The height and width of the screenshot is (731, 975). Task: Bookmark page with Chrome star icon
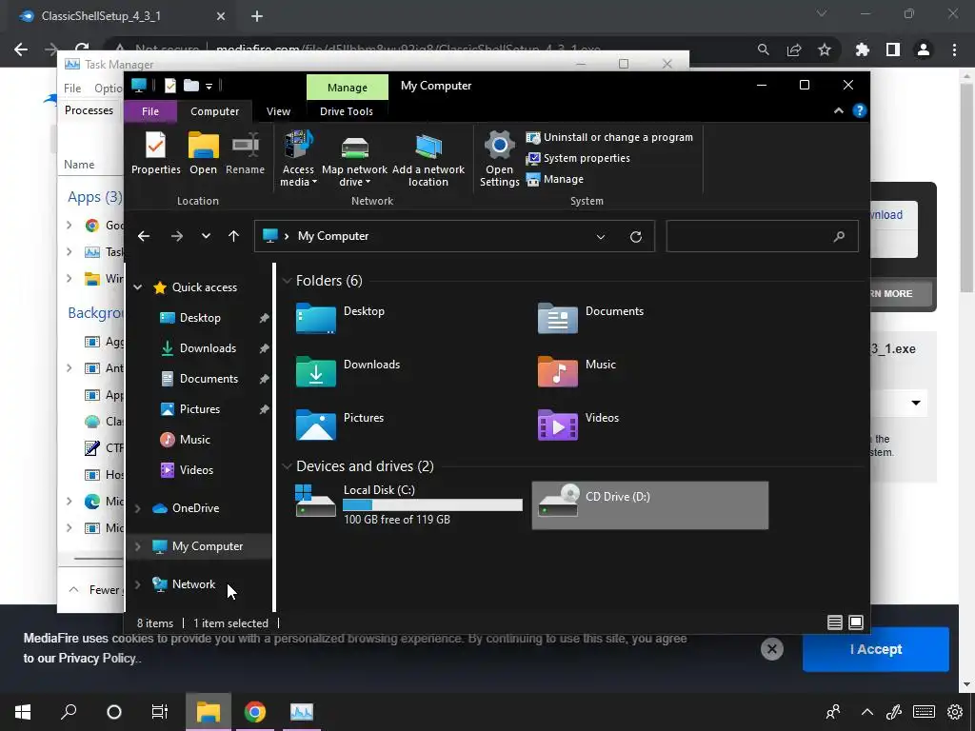825,49
